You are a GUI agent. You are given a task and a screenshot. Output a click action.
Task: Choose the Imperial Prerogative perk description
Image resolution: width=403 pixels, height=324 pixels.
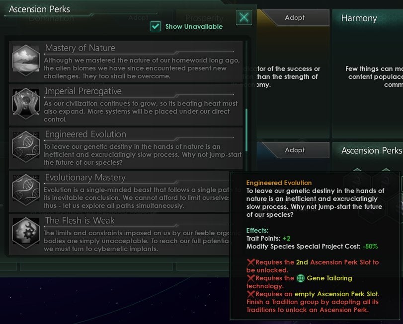(x=141, y=111)
